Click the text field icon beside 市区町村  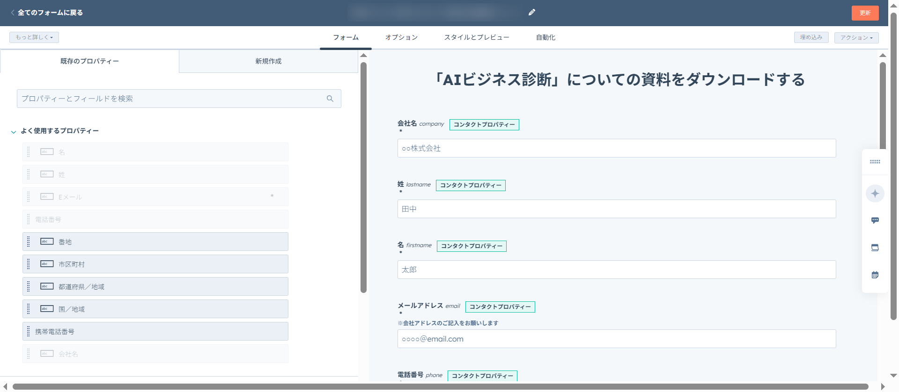[x=47, y=264]
